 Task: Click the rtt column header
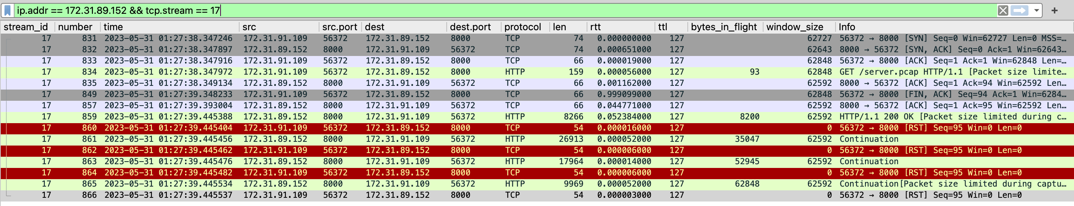[595, 27]
